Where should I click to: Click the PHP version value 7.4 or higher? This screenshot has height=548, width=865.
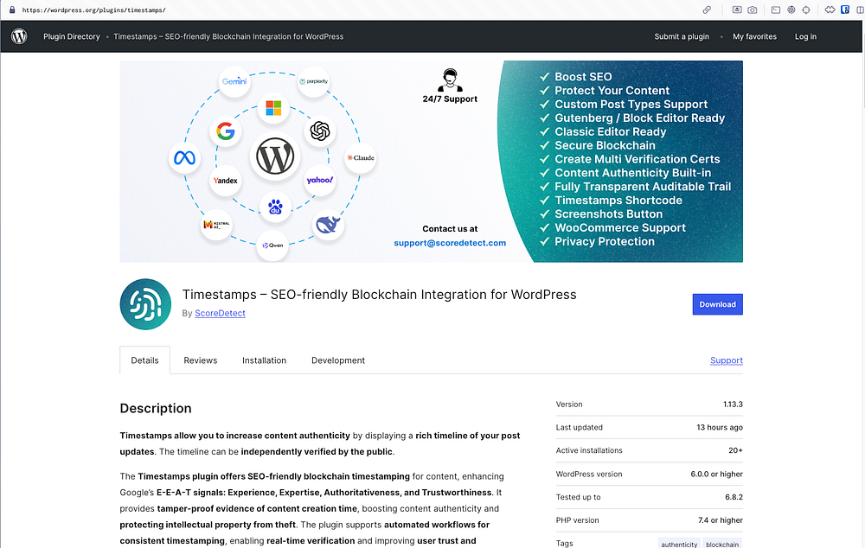pyautogui.click(x=720, y=520)
